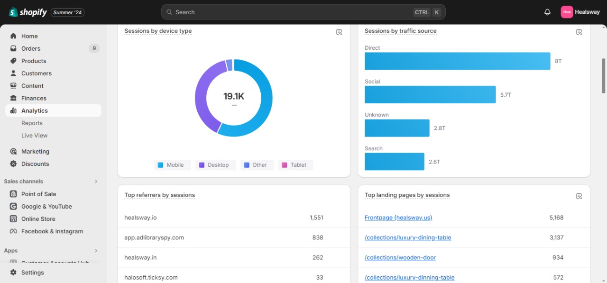The height and width of the screenshot is (283, 607).
Task: Click the notifications bell icon
Action: point(547,12)
